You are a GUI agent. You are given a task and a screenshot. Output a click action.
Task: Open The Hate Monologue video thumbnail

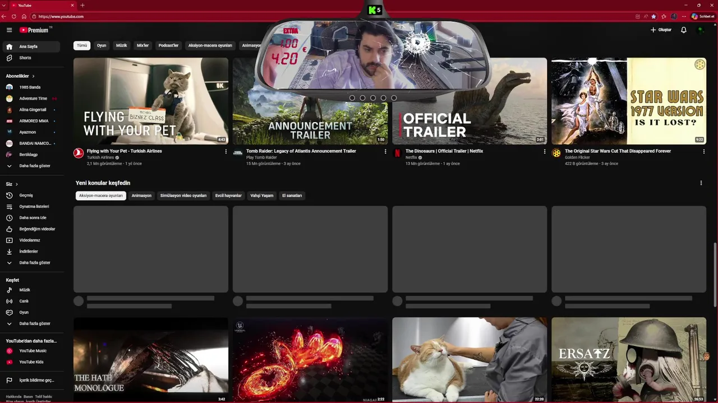(151, 360)
